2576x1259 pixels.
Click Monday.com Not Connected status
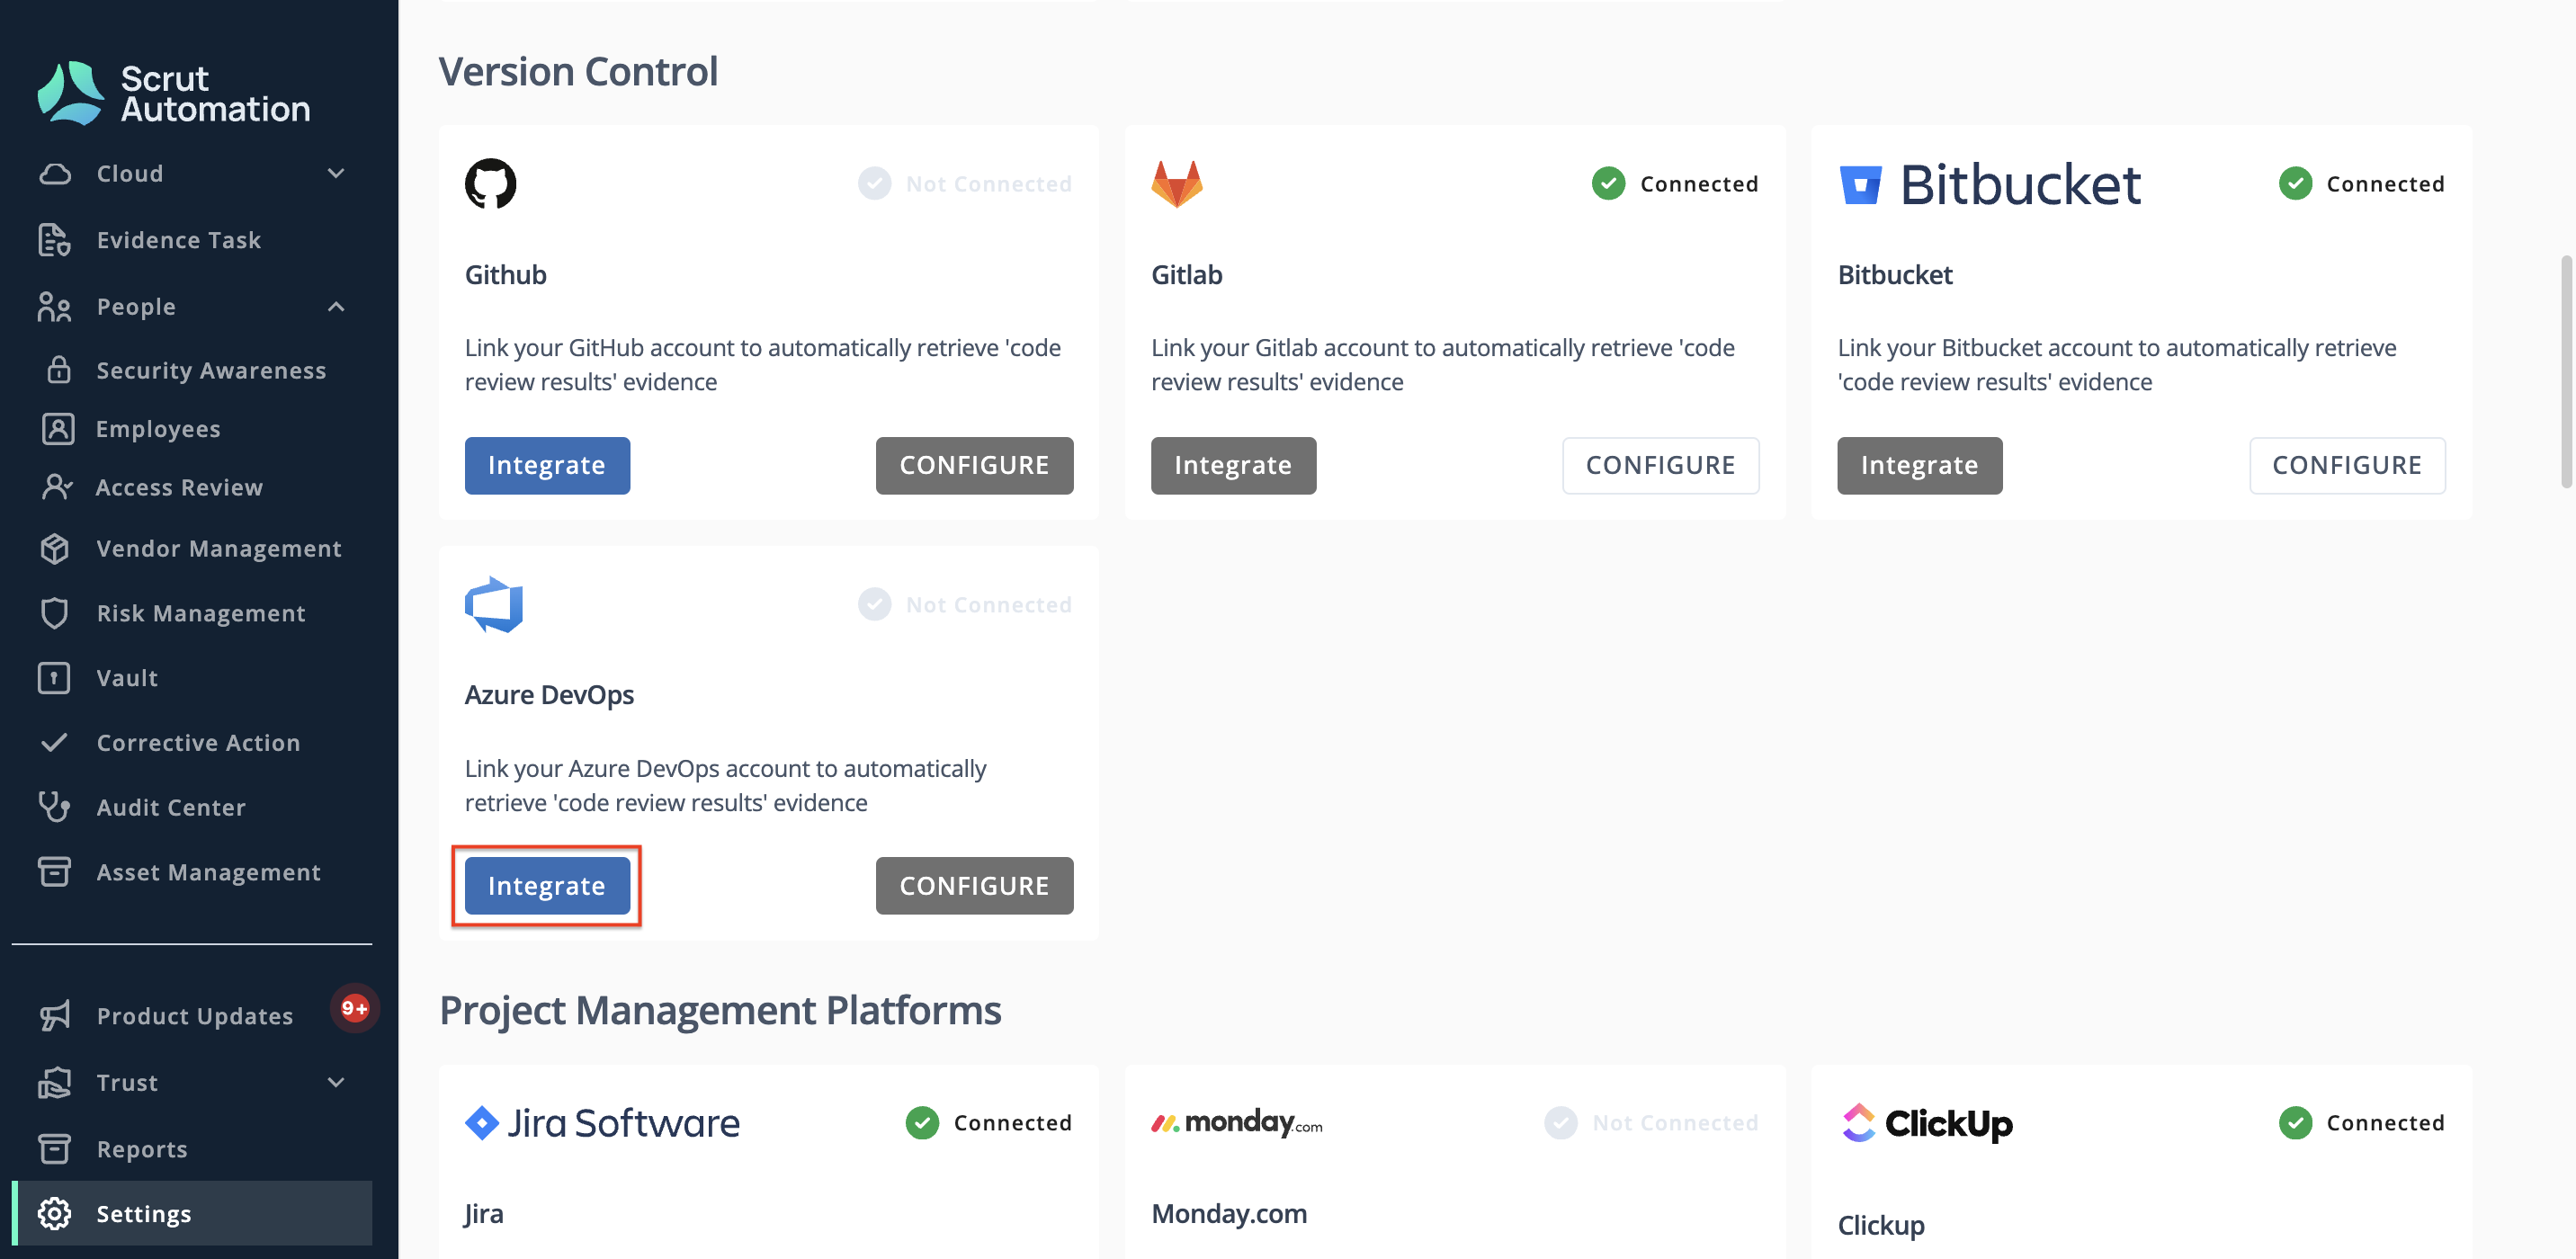(1651, 1123)
